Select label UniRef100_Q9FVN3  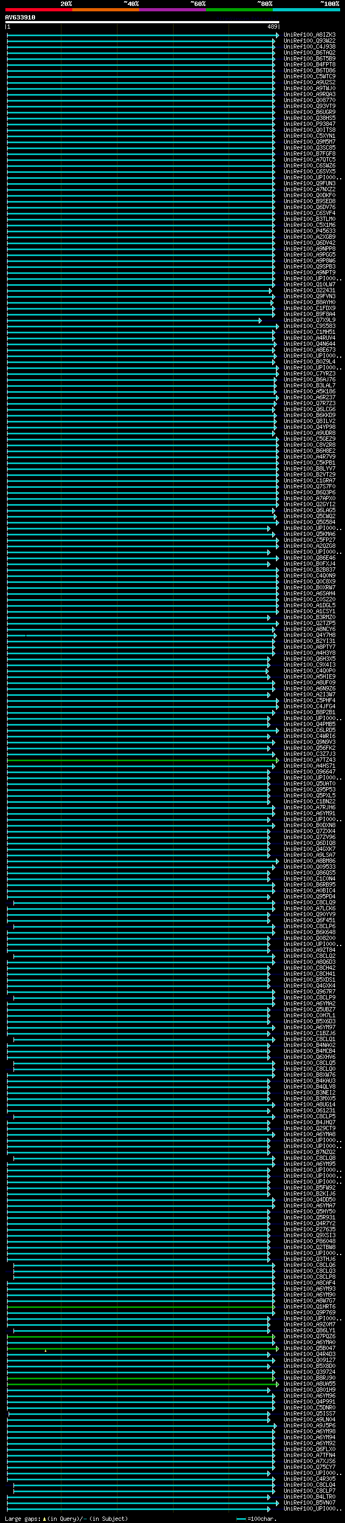[x=309, y=296]
